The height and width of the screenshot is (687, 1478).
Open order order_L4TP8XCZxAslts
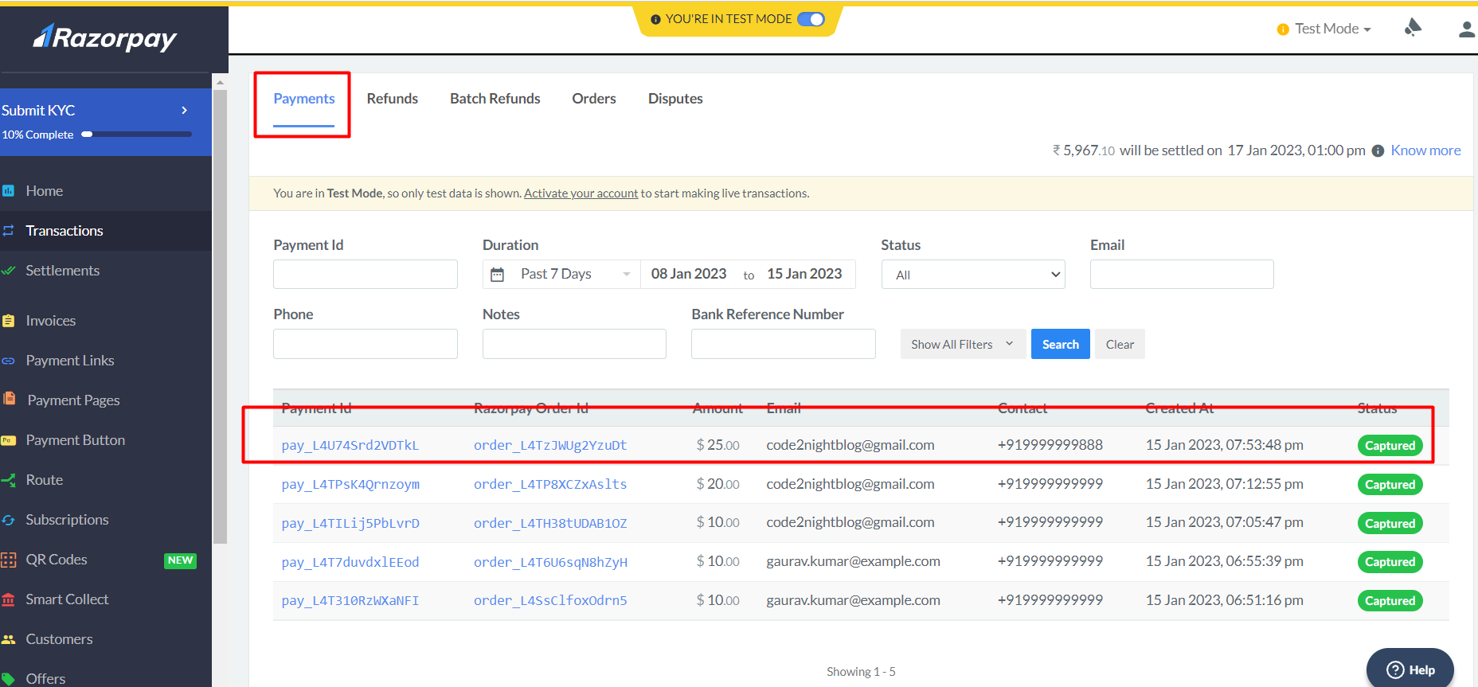pos(550,484)
